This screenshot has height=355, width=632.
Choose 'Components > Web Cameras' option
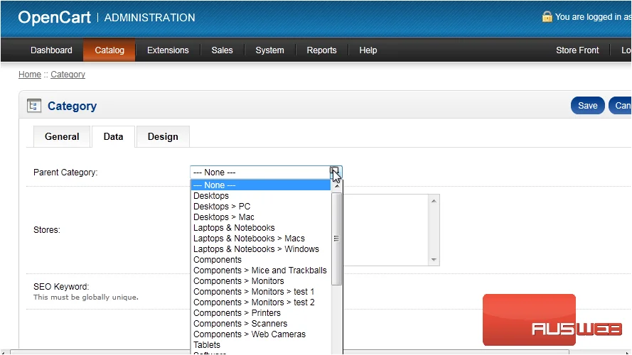point(260,334)
